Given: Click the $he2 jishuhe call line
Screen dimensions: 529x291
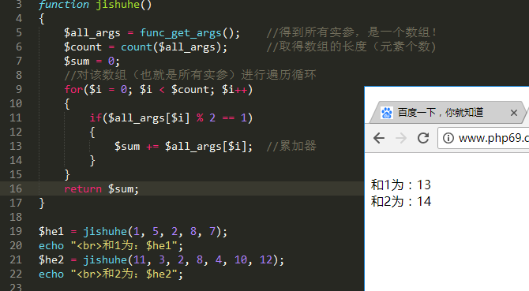Looking at the screenshot, I should click(x=162, y=259).
